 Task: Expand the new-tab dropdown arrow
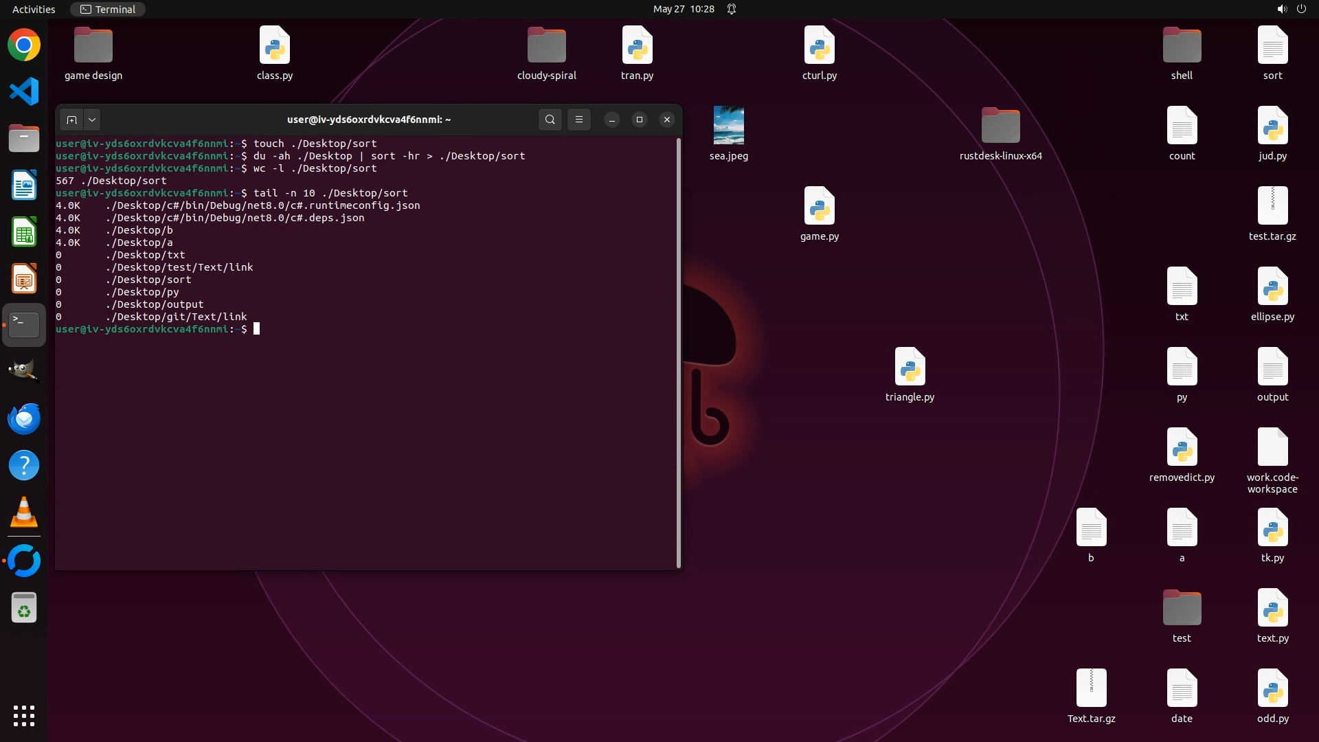click(92, 120)
